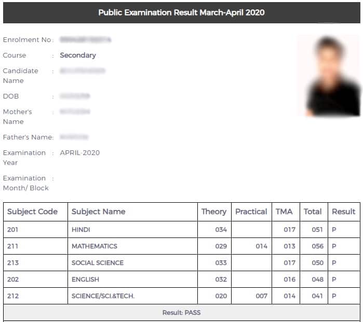Click the candidate photo thumbnail
This screenshot has height=322, width=363.
point(329,75)
